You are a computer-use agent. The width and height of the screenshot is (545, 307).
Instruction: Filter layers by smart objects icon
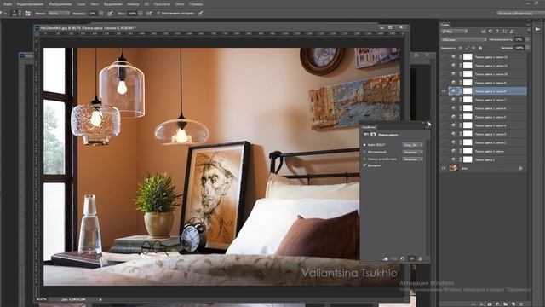pos(512,32)
